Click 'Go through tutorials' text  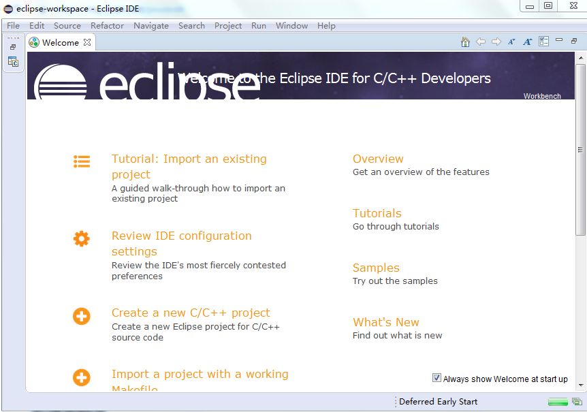click(396, 226)
